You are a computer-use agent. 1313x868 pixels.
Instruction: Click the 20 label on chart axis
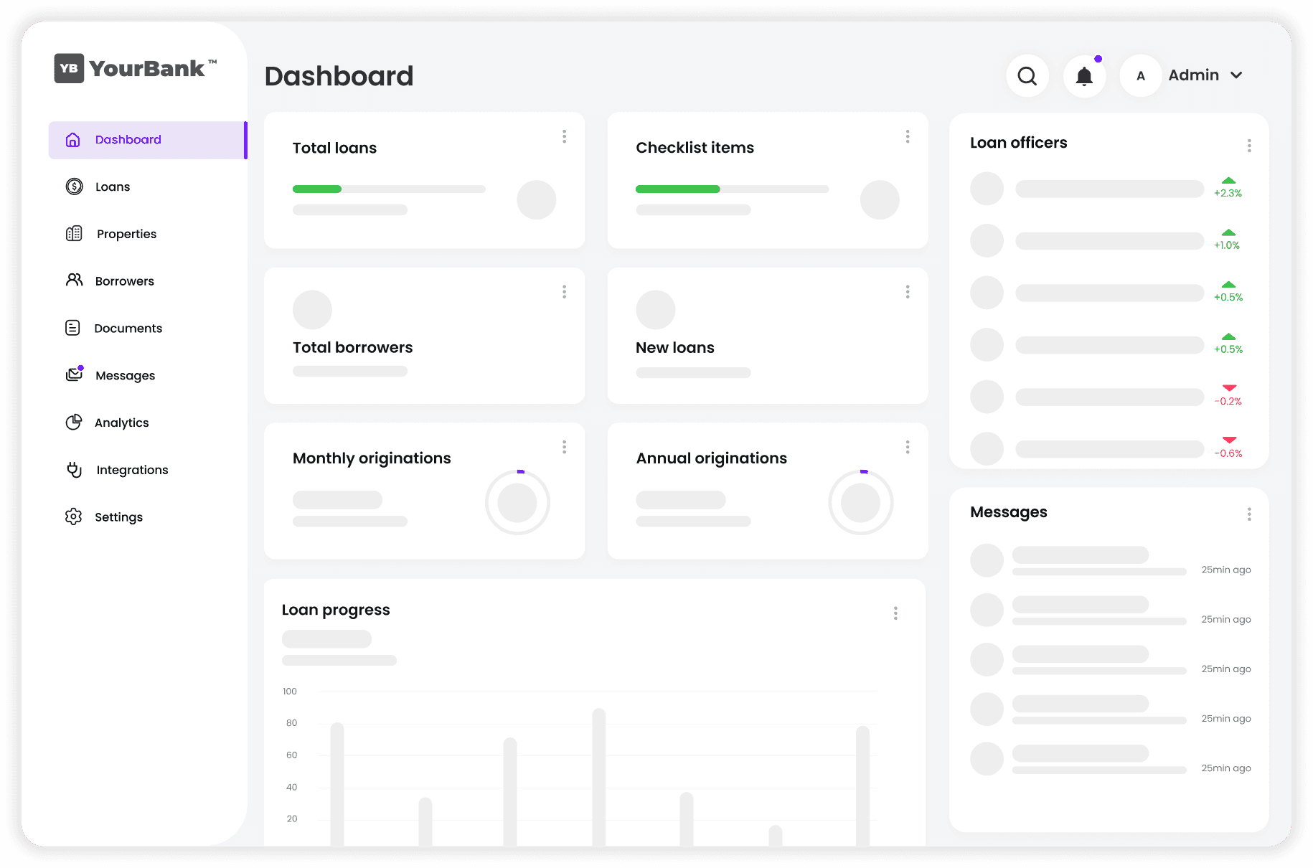(x=292, y=819)
